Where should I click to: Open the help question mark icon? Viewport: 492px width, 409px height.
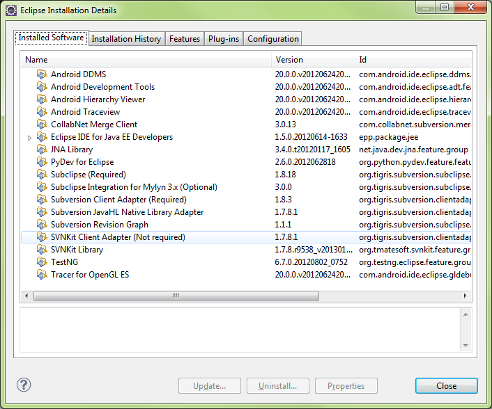24,385
